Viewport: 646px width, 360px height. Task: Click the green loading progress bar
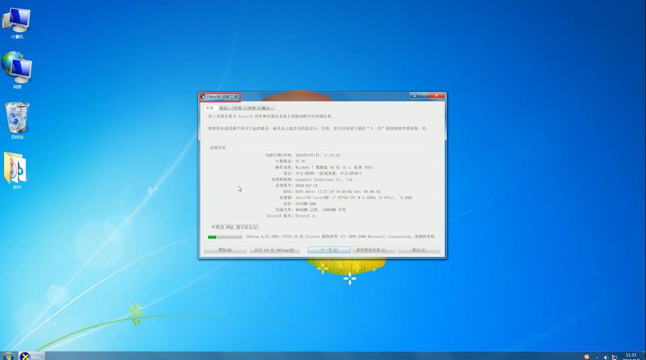225,237
